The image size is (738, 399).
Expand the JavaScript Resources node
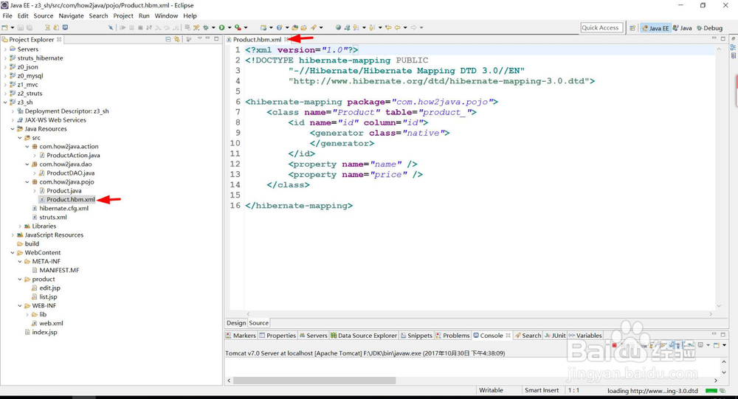[13, 235]
